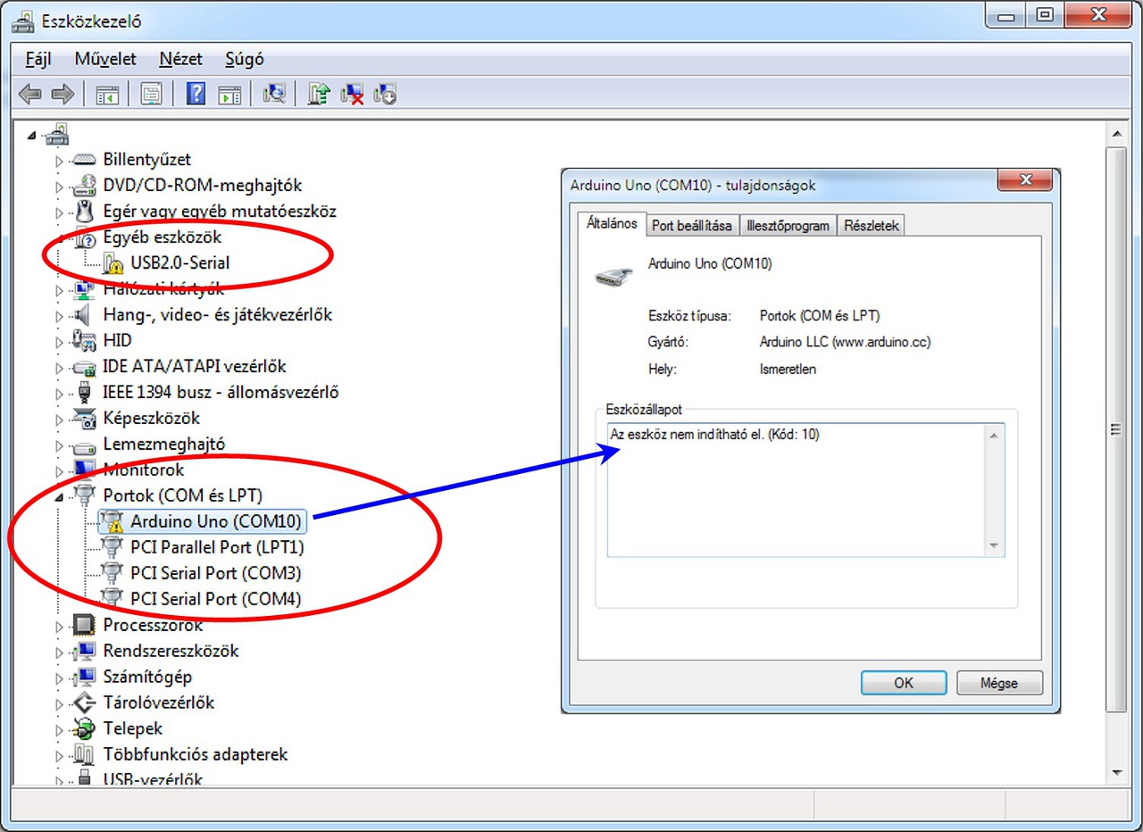The height and width of the screenshot is (832, 1143).
Task: Collapse the Portok (COM és LPT) category
Action: (60, 497)
